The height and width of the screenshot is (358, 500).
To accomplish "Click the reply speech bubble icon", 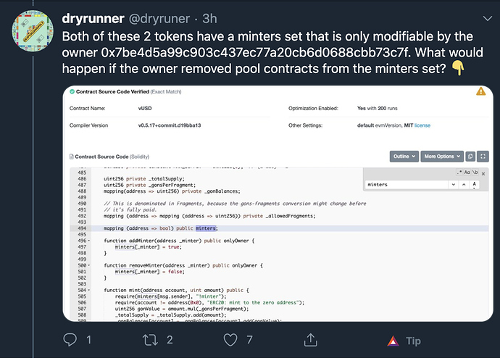I will coord(70,339).
